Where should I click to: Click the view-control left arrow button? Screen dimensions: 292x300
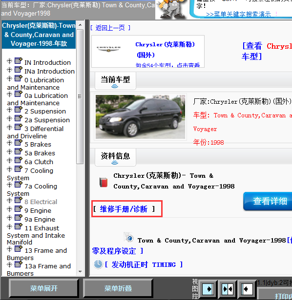247,289
